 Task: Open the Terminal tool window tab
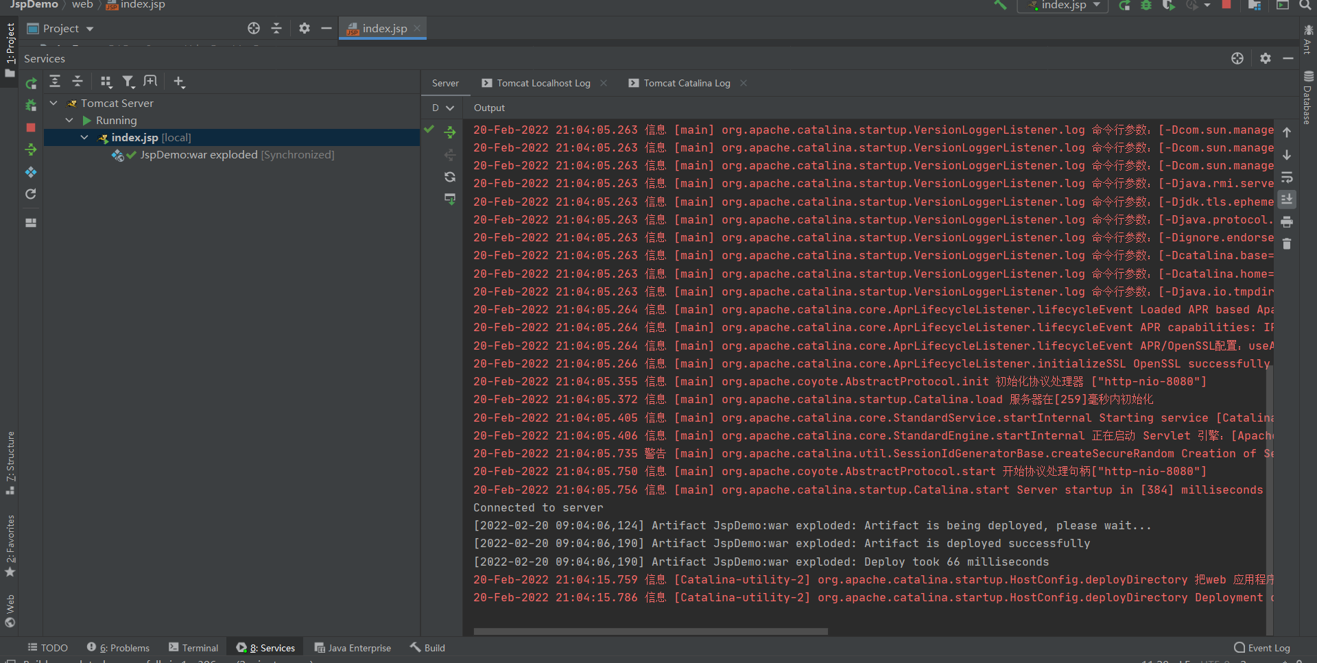coord(193,648)
